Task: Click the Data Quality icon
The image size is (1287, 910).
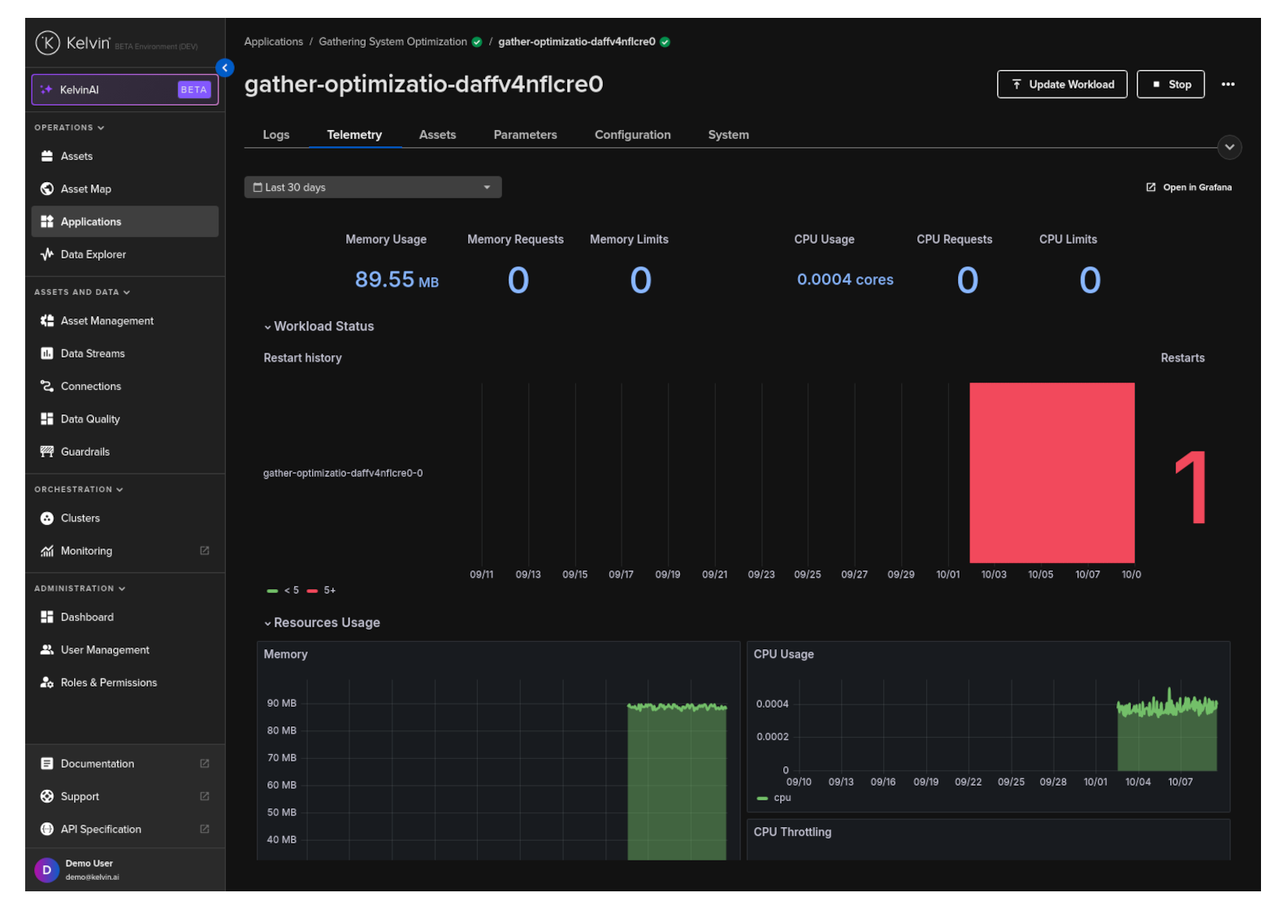Action: pos(47,419)
